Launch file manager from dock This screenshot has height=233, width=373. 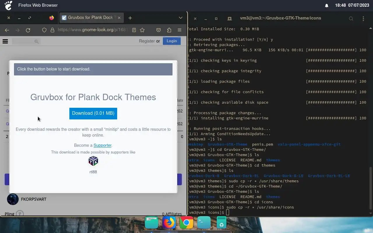pyautogui.click(x=152, y=223)
